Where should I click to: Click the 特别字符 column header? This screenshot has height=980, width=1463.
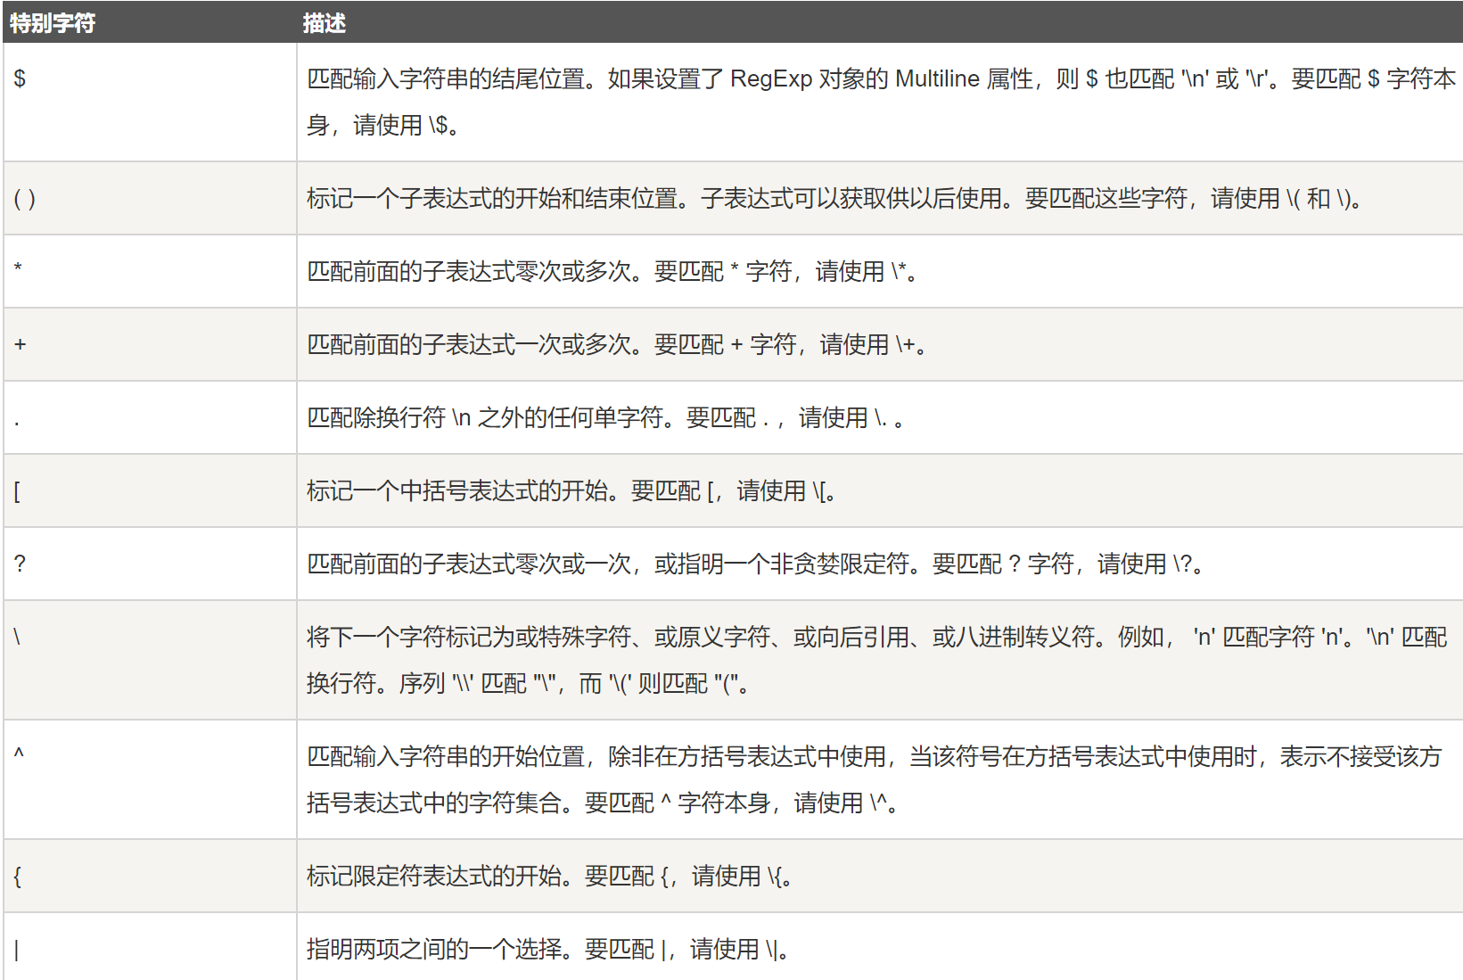click(53, 23)
